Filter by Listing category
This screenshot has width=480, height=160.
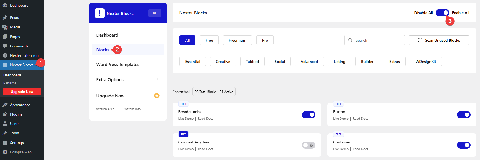click(x=340, y=62)
